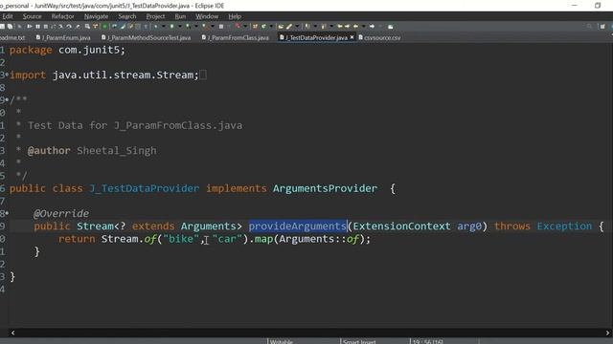This screenshot has height=344, width=613.
Task: Click the Step Over icon
Action: pos(69,26)
